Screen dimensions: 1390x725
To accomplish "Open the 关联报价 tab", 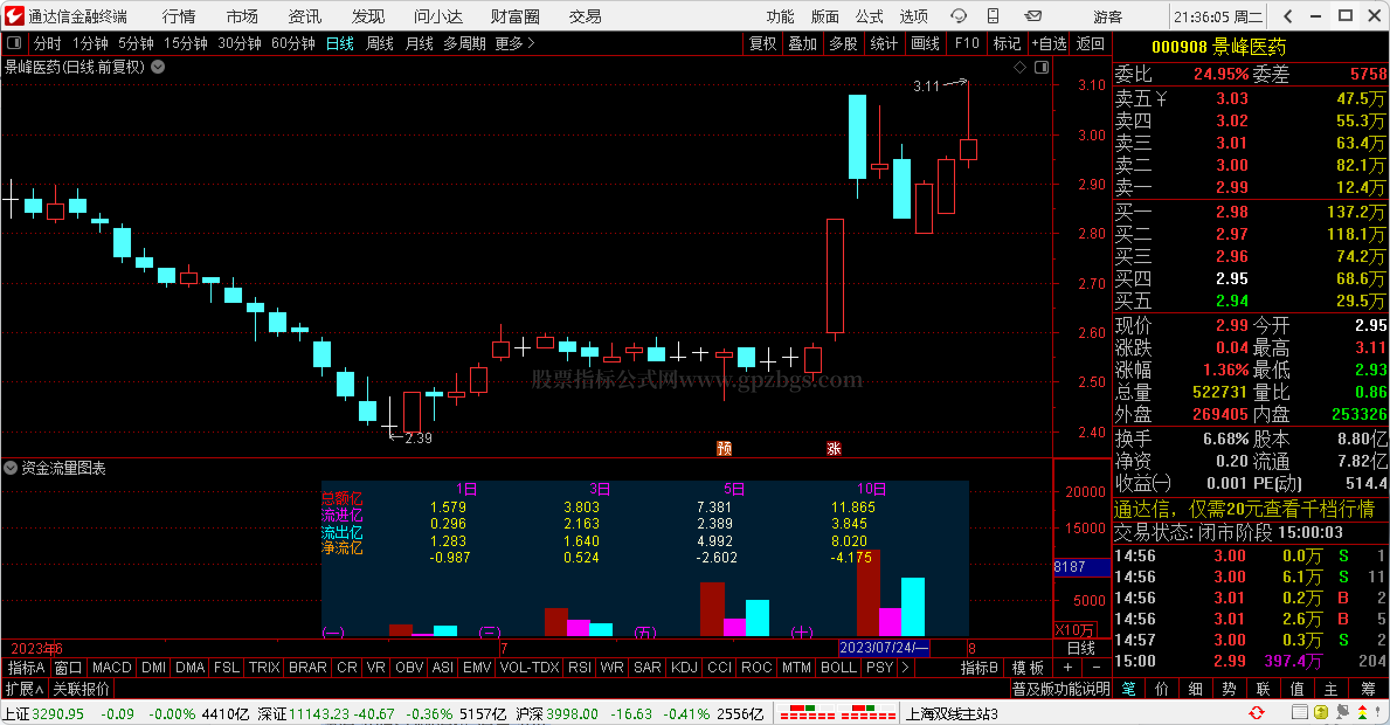I will click(81, 689).
